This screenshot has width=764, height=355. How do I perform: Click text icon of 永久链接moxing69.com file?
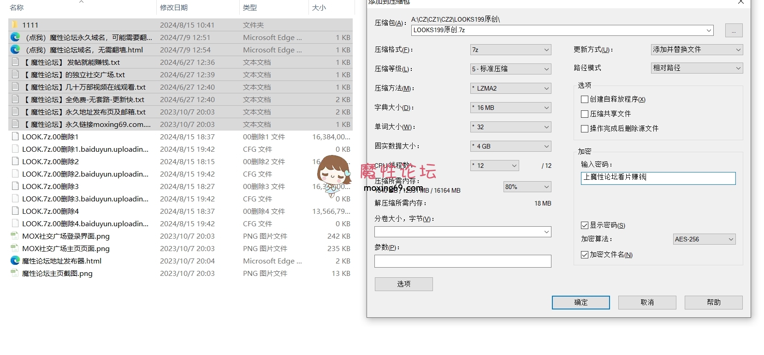[x=15, y=124]
